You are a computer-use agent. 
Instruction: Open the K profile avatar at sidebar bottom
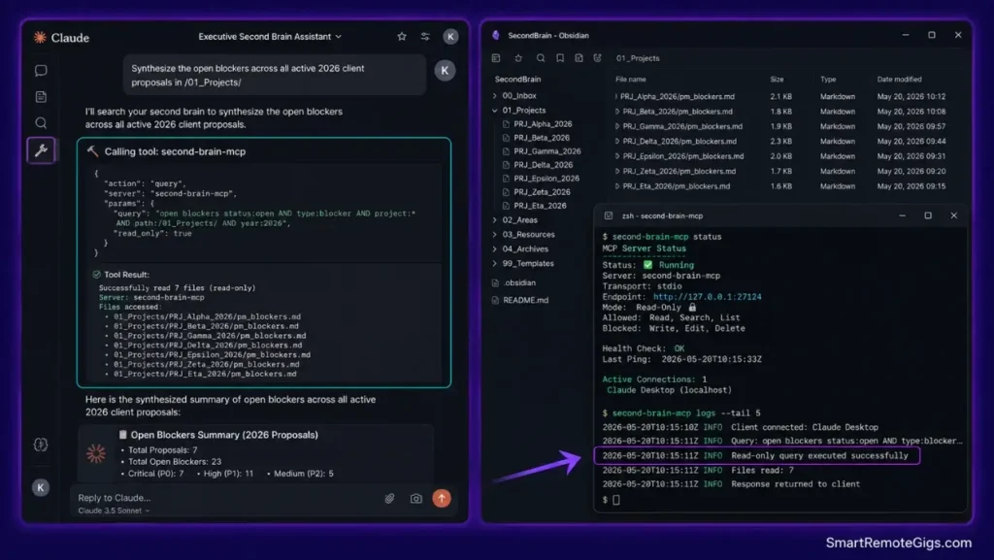(41, 488)
